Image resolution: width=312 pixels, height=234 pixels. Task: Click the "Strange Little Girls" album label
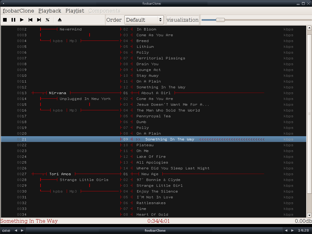coord(84,180)
